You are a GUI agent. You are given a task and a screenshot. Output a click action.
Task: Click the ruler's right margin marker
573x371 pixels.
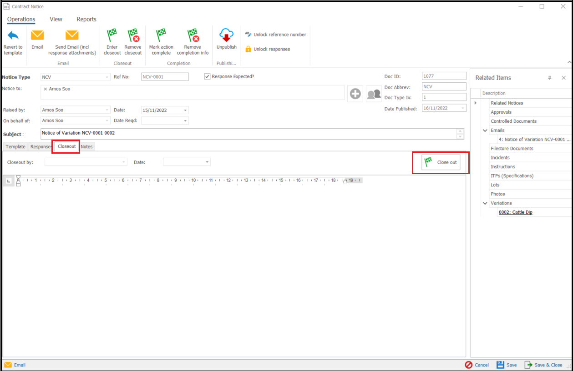point(345,181)
